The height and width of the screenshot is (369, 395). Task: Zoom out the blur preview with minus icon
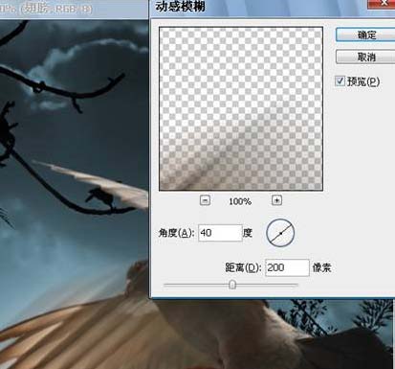205,200
